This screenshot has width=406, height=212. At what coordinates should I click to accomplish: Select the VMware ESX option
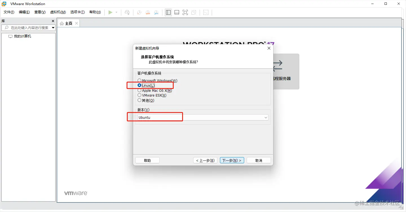pyautogui.click(x=140, y=95)
